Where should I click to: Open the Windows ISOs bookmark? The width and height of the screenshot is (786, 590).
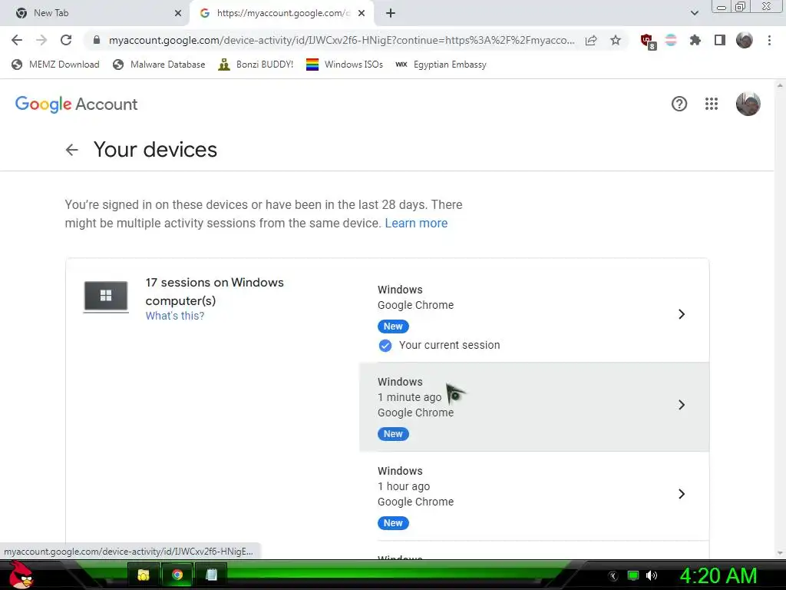pyautogui.click(x=345, y=65)
